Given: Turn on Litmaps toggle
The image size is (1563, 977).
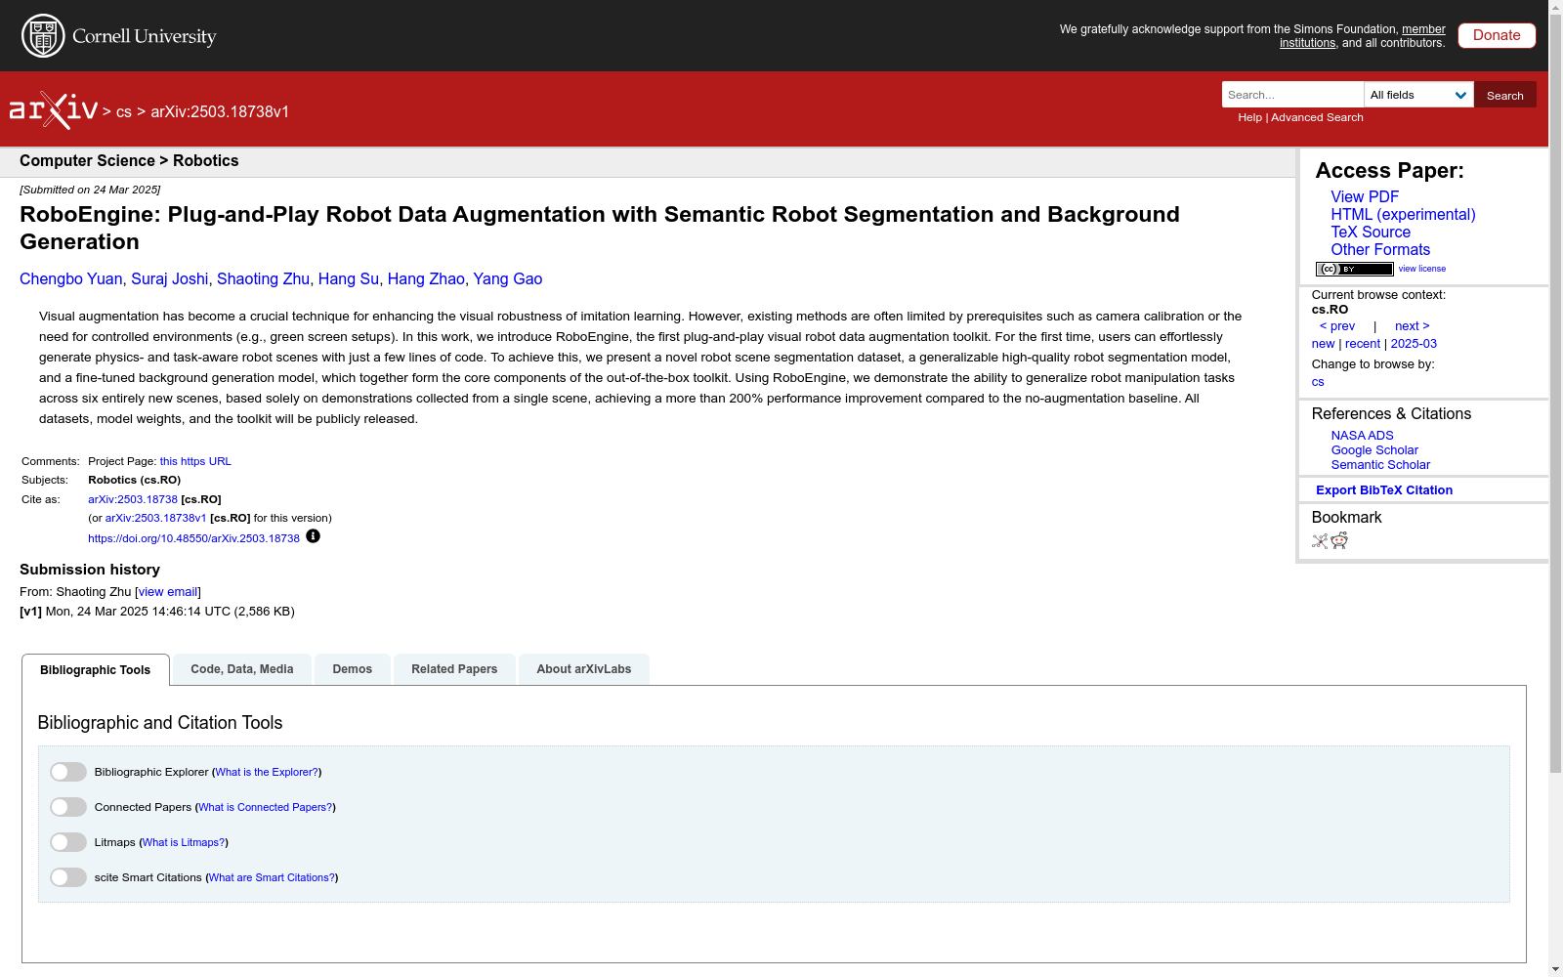Looking at the screenshot, I should [x=68, y=842].
